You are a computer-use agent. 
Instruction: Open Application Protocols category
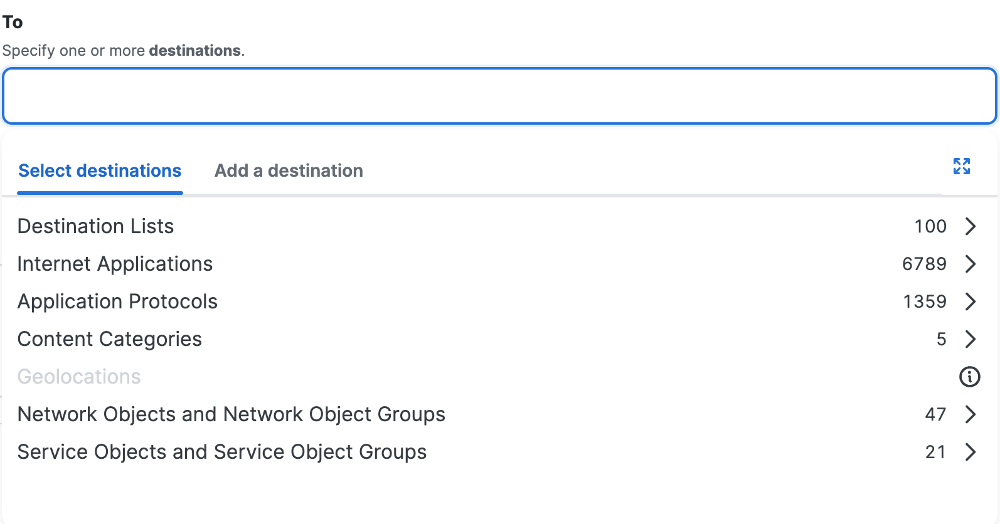(499, 301)
